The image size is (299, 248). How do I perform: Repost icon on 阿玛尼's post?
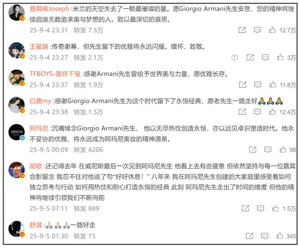[x=253, y=149]
